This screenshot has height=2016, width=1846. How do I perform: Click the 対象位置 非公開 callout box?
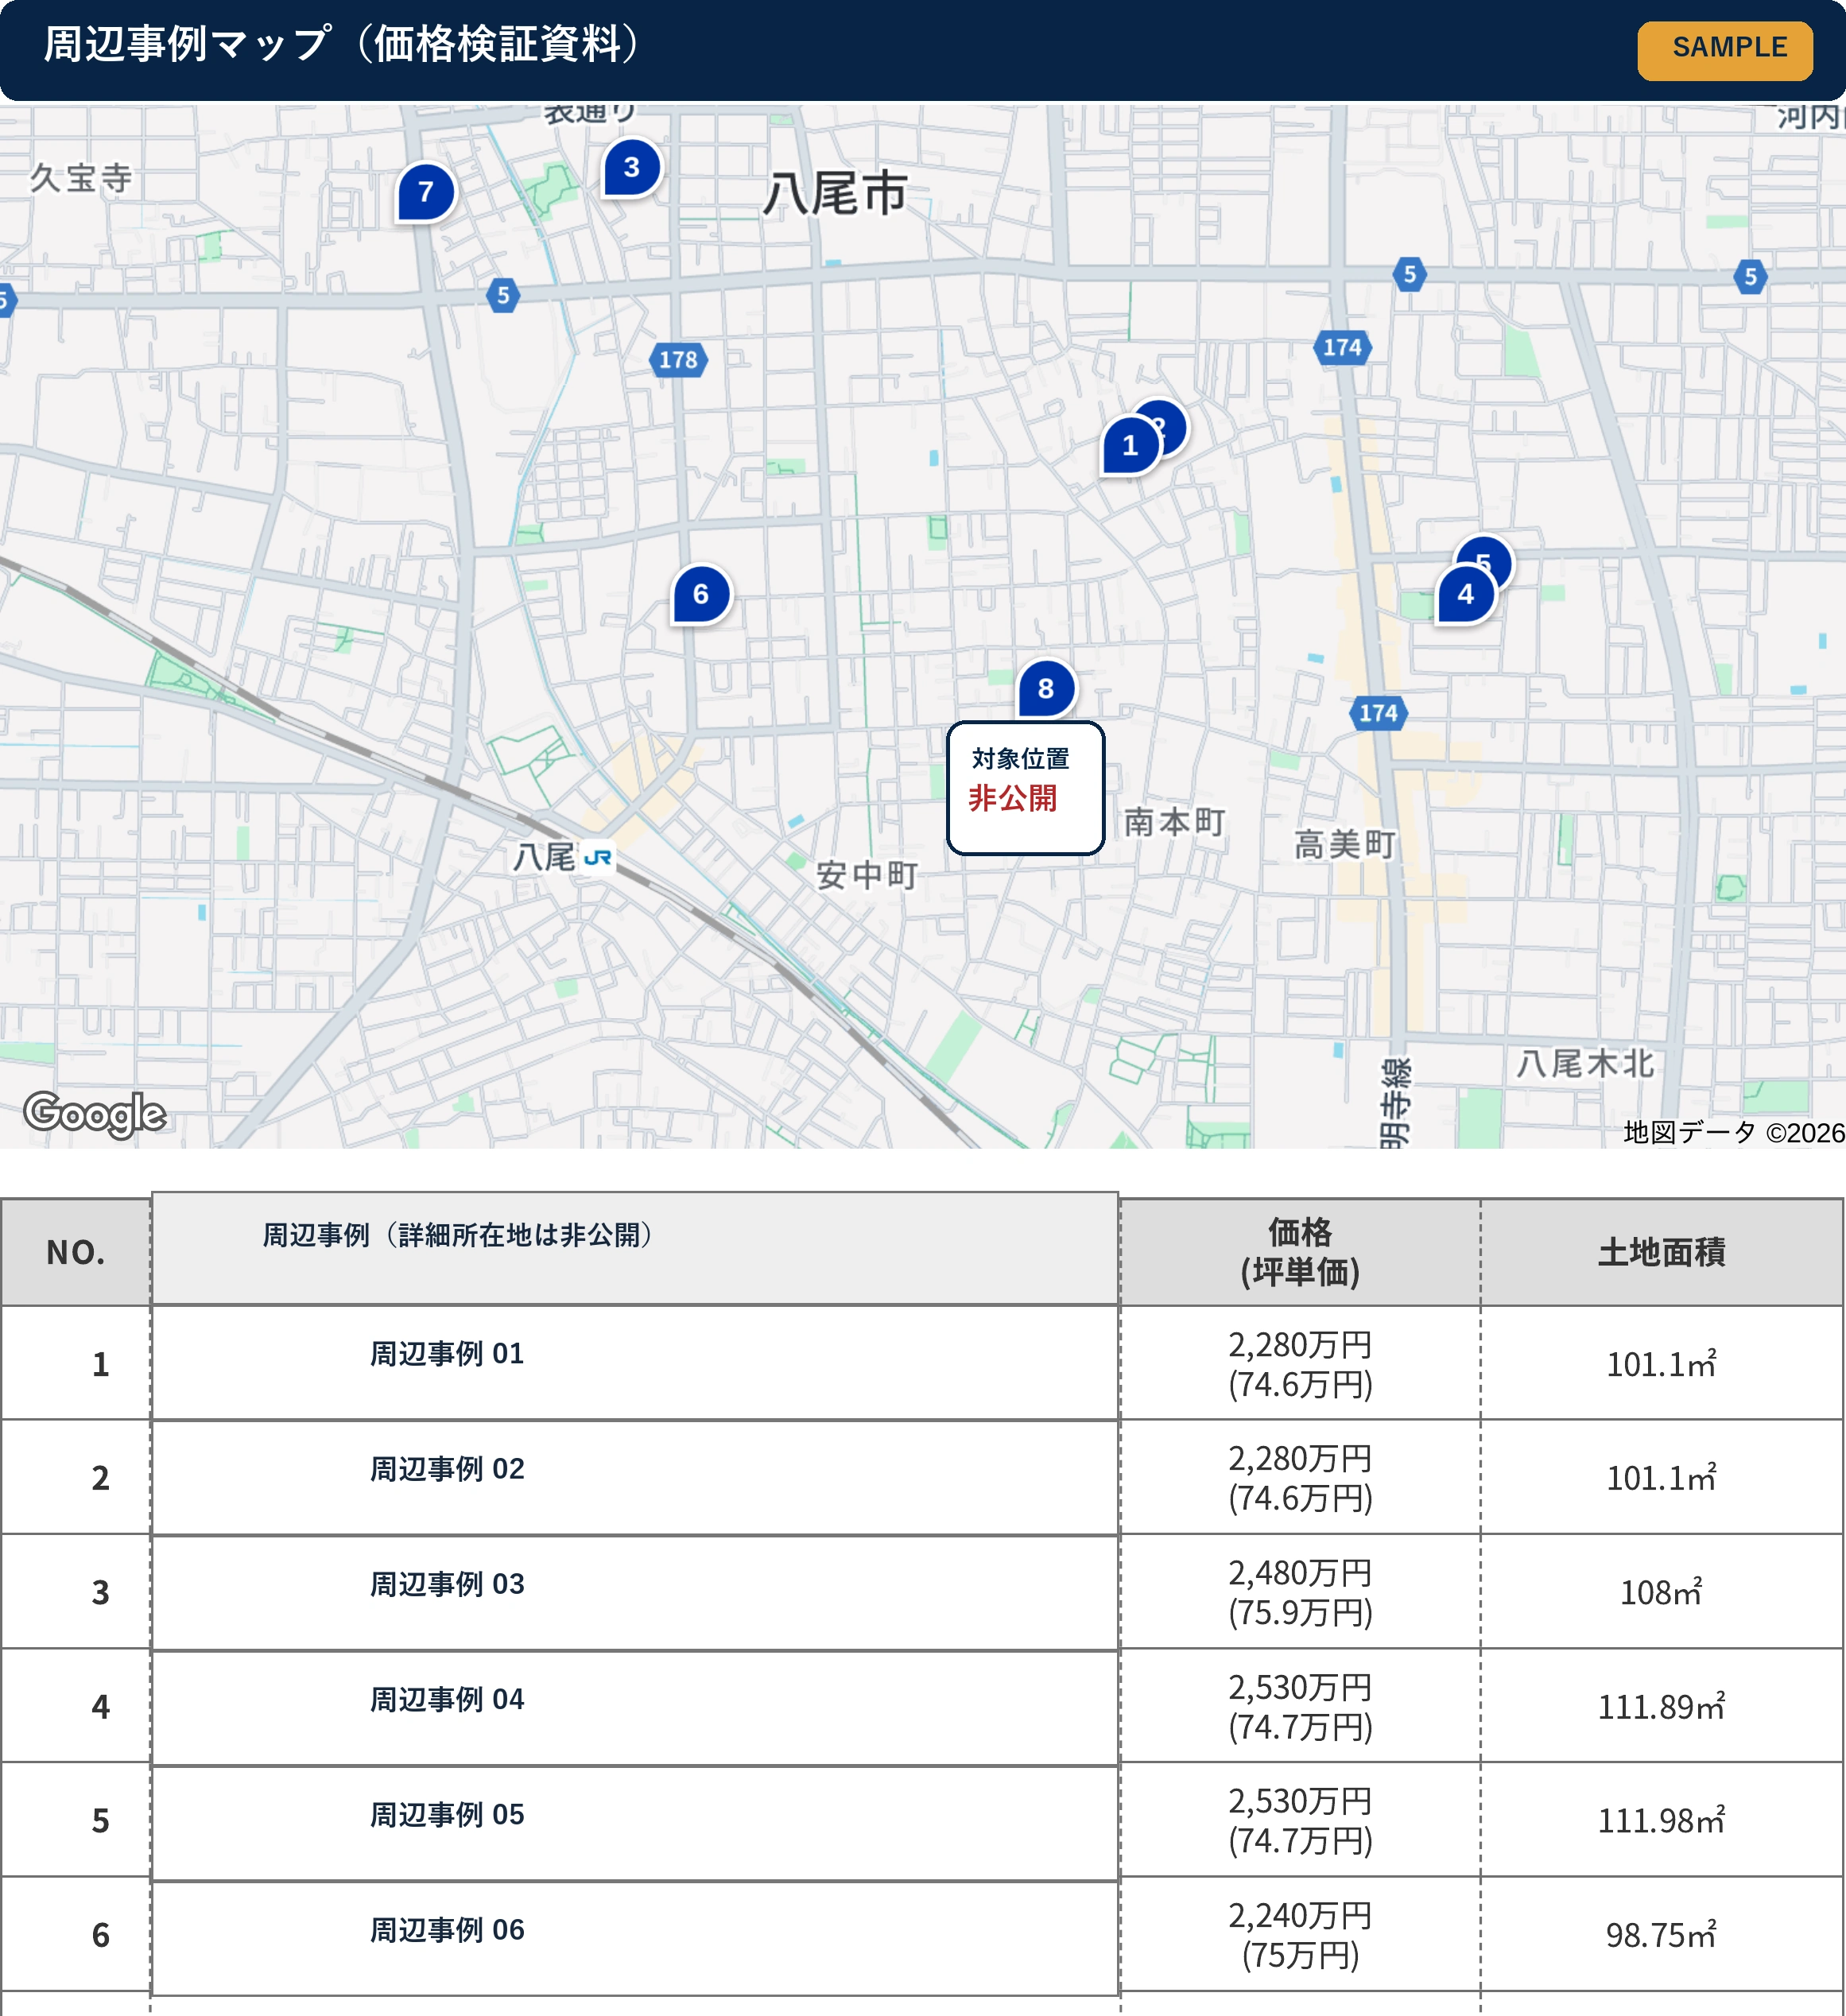pyautogui.click(x=1026, y=789)
